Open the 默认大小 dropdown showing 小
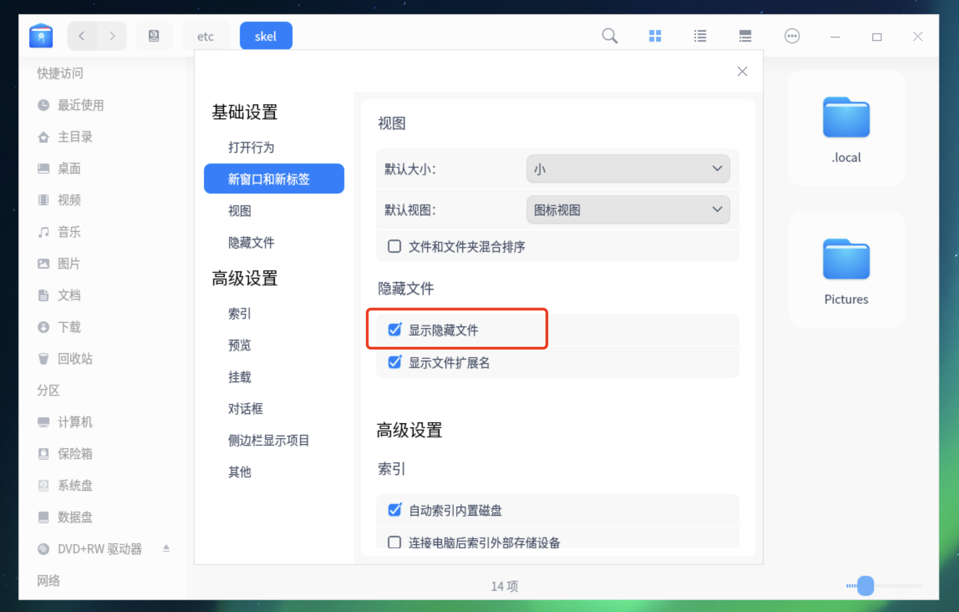The height and width of the screenshot is (612, 959). point(628,169)
